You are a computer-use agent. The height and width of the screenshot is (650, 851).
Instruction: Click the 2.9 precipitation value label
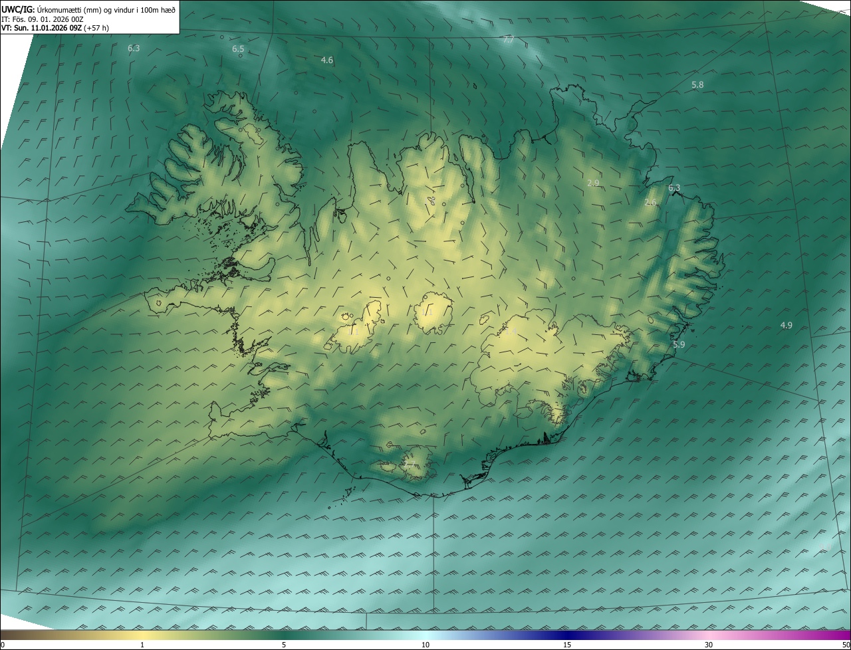pyautogui.click(x=594, y=183)
